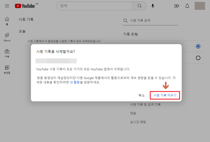Click the 기록 유형 heading
Viewport: 210px width, 142px height.
click(130, 34)
